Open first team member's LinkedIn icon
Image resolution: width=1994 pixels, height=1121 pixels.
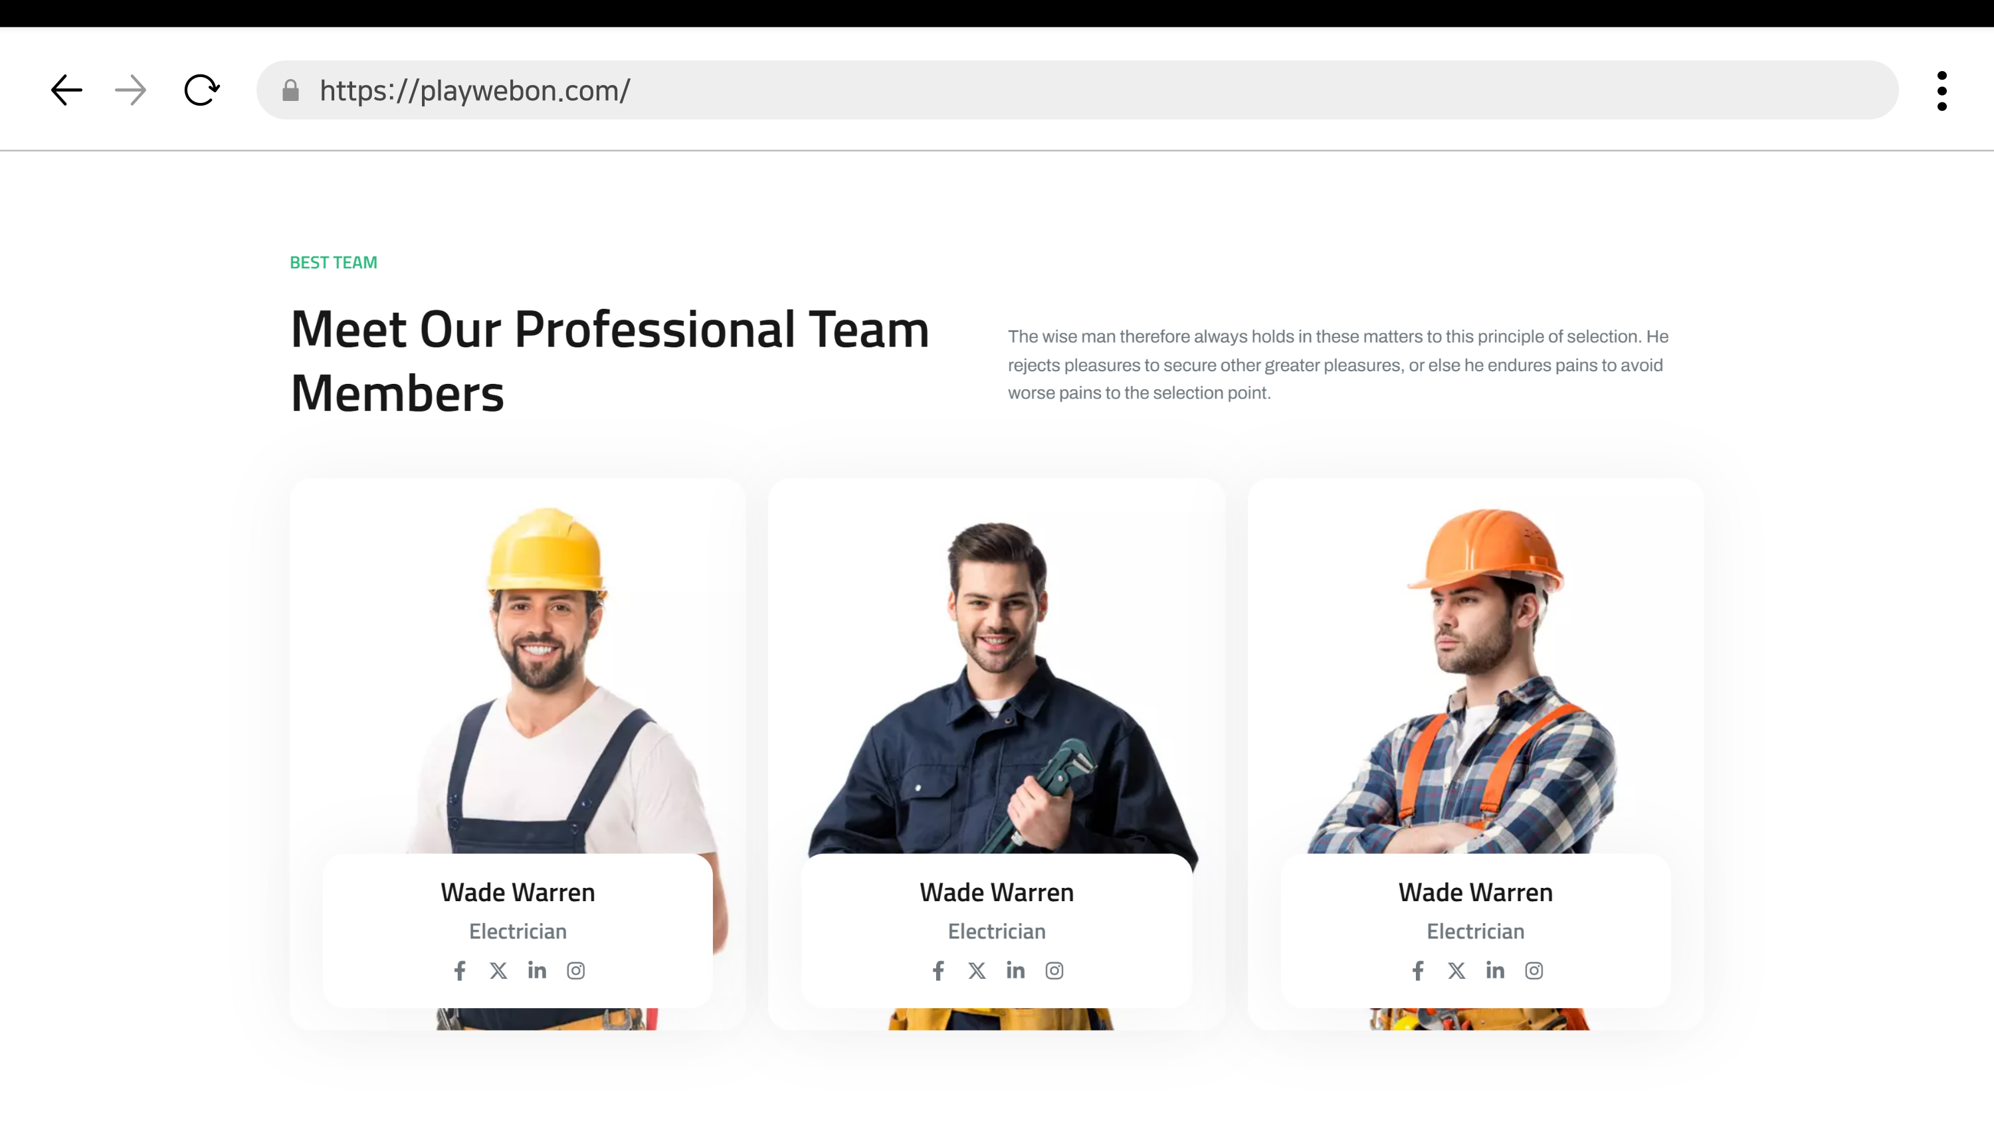coord(537,970)
